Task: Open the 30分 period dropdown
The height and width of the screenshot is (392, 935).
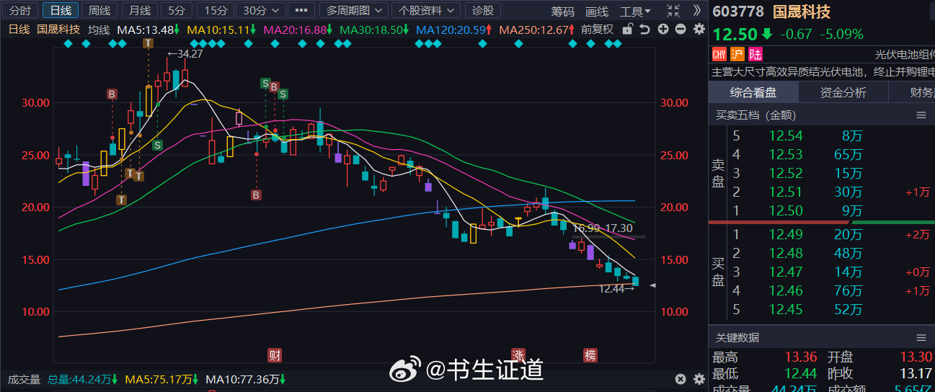Action: click(260, 10)
